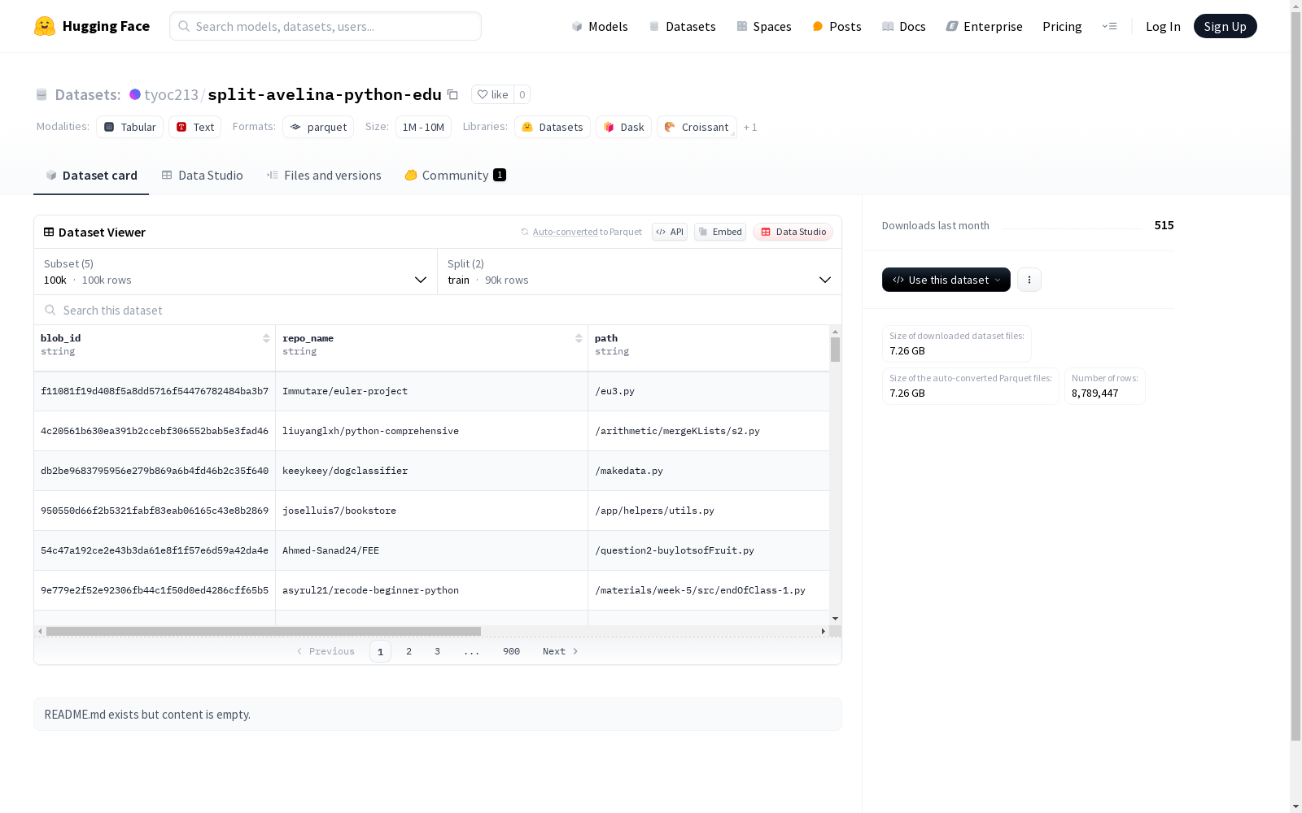Screen dimensions: 1302x813
Task: Click the /makedata.py path cell
Action: click(709, 471)
